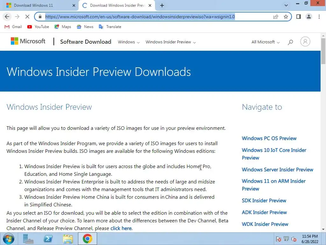Image resolution: width=326 pixels, height=245 pixels.
Task: Open the Chrome side panel icon
Action: coord(299,17)
